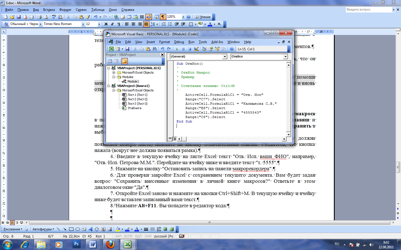Expand PERSONAL.XLS Microsoft Excel Objects folder
Screen dimensions: 401x250
tap(114, 72)
